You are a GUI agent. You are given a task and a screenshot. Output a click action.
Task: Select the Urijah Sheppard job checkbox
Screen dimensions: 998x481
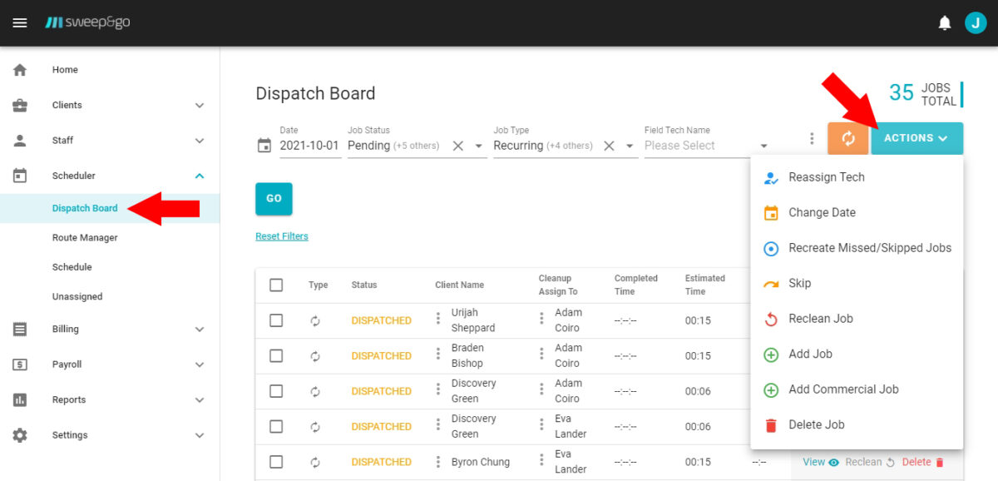276,320
